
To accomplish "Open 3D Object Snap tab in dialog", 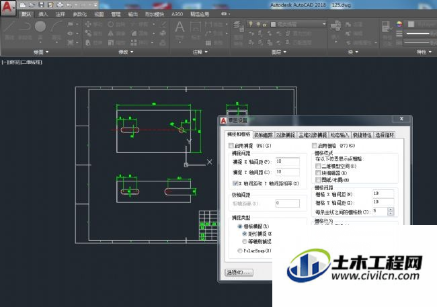I will tap(313, 135).
